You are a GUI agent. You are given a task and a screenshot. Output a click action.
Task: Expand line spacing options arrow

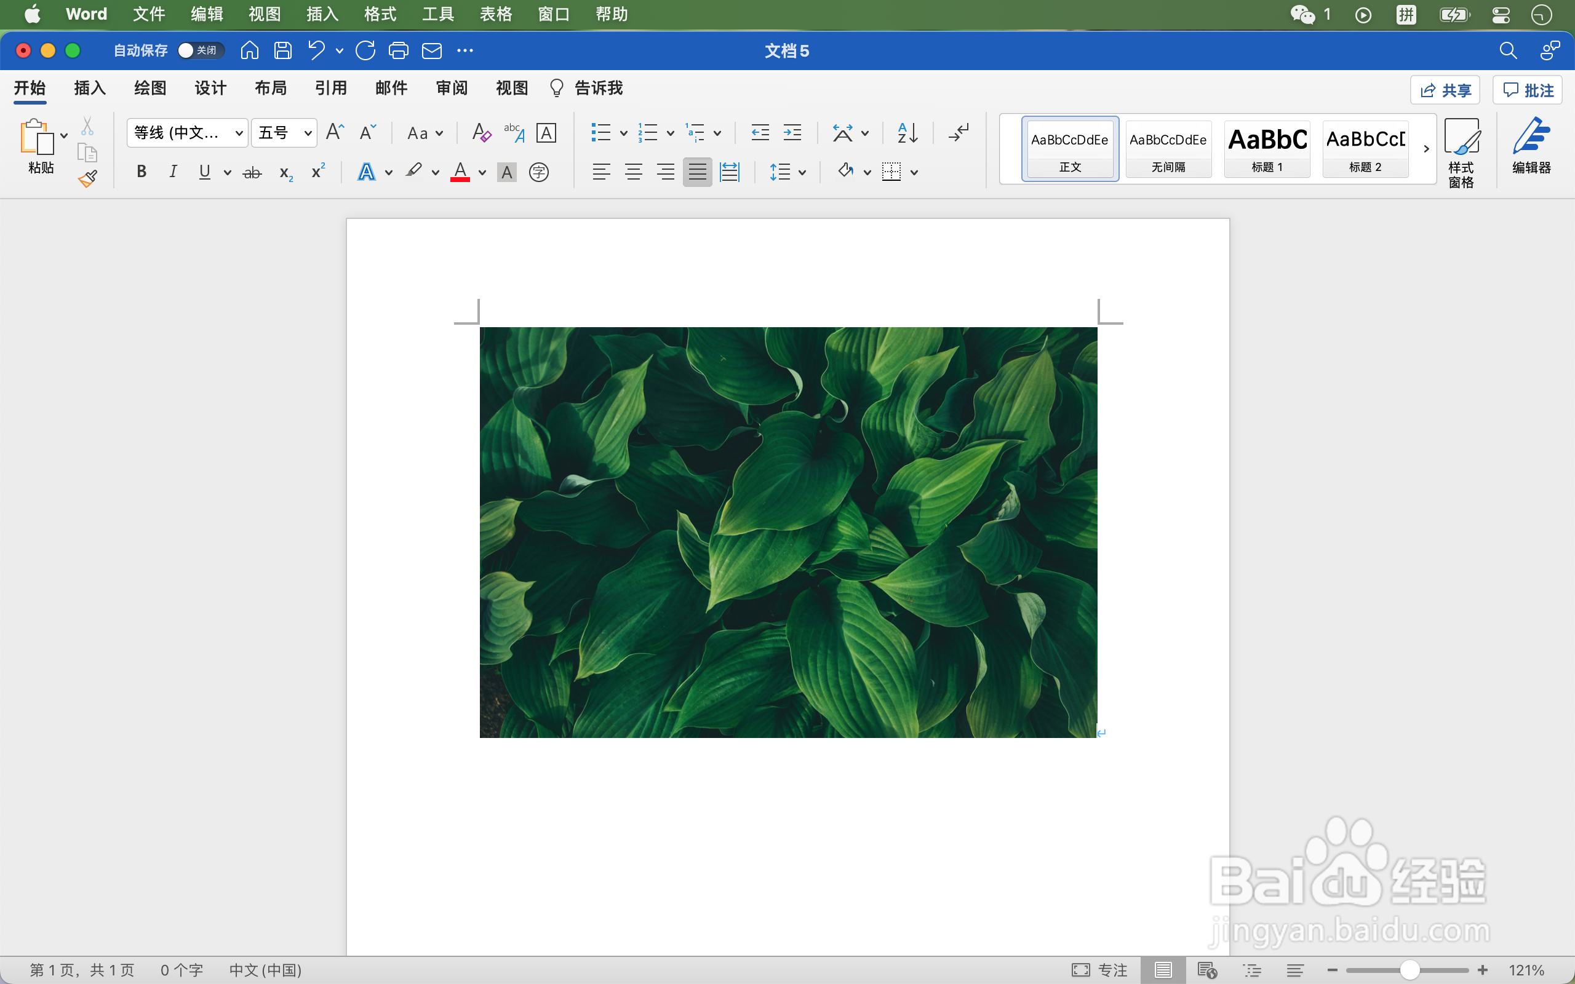point(802,172)
